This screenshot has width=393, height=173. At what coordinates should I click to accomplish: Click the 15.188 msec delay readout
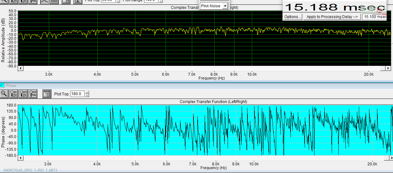click(x=335, y=7)
